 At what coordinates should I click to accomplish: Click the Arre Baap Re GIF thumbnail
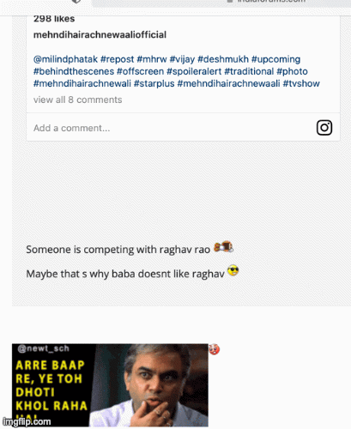click(x=110, y=385)
